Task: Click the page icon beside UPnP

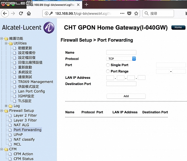Action: pyautogui.click(x=10, y=135)
